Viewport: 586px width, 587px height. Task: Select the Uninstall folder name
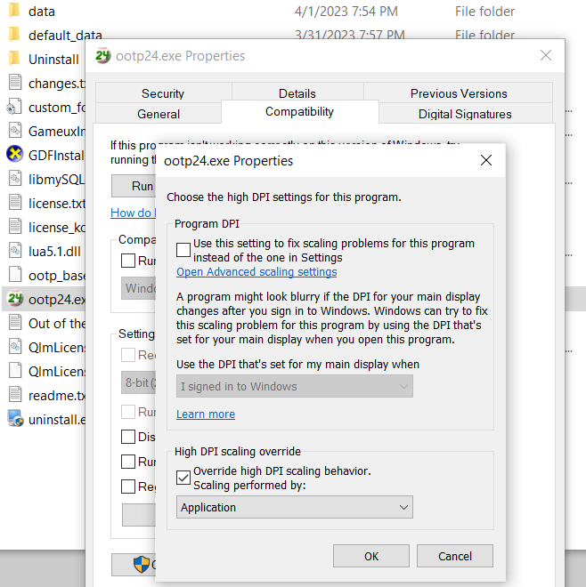pos(53,60)
